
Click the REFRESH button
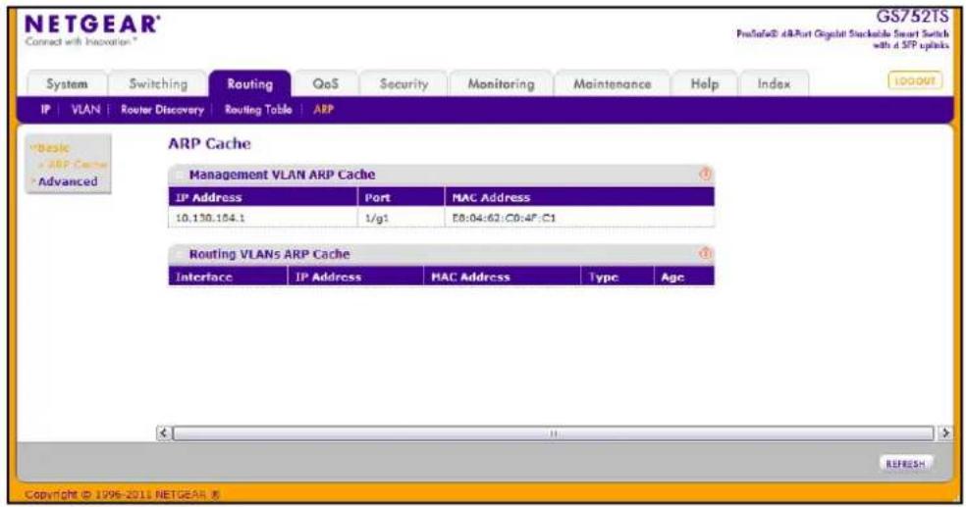[x=905, y=463]
